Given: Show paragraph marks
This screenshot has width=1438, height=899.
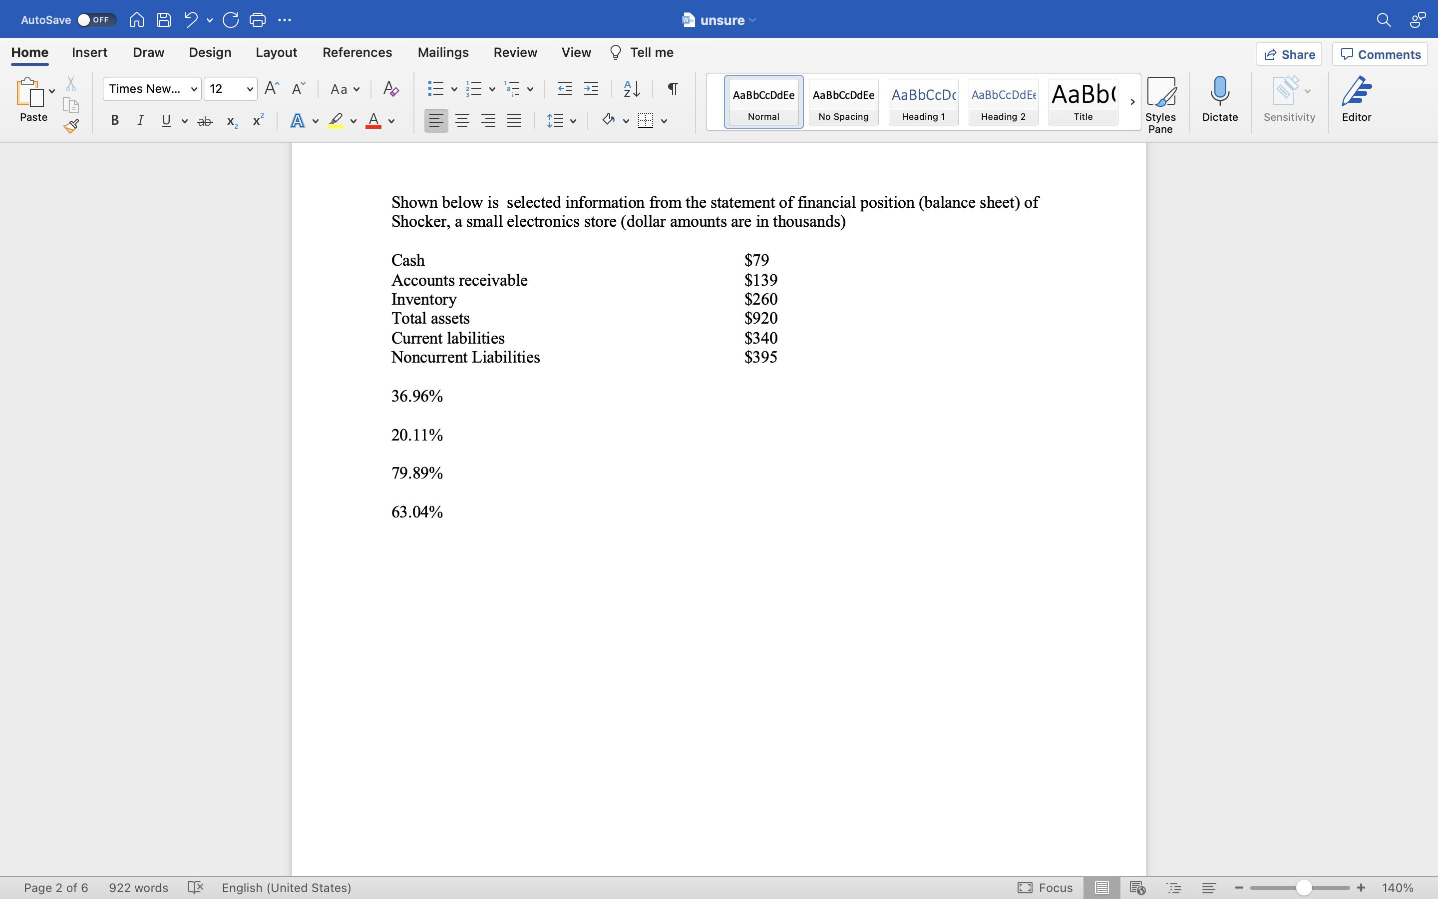Looking at the screenshot, I should 672,88.
